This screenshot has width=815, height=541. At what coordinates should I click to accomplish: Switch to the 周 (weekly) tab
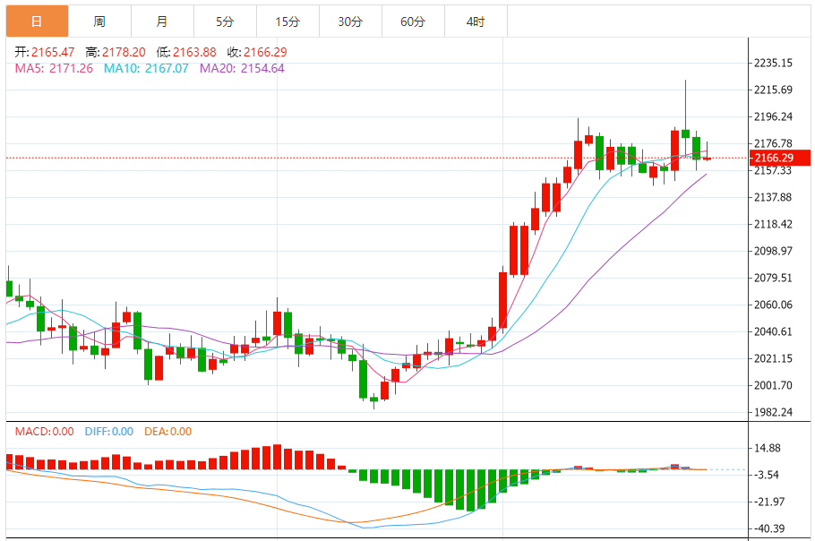[99, 21]
